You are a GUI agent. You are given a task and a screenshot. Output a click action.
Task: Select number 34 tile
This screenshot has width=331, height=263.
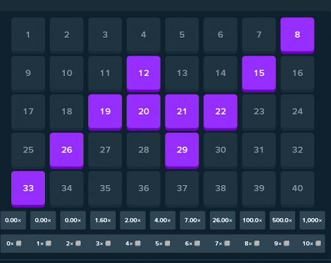tap(66, 189)
